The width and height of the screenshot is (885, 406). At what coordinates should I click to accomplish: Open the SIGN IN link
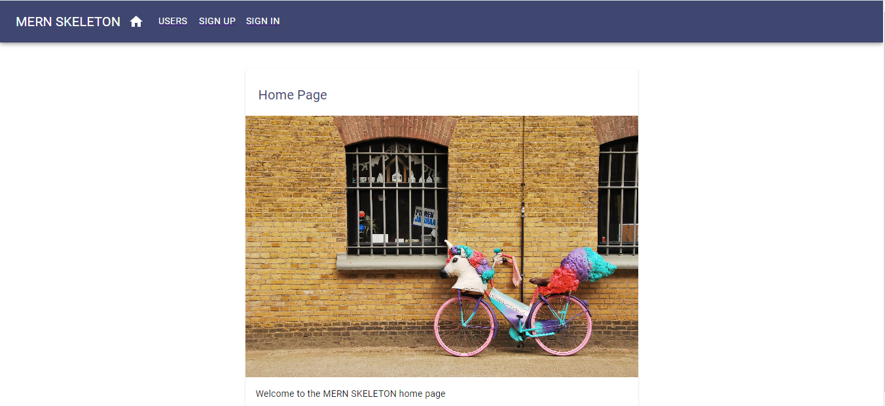click(263, 21)
